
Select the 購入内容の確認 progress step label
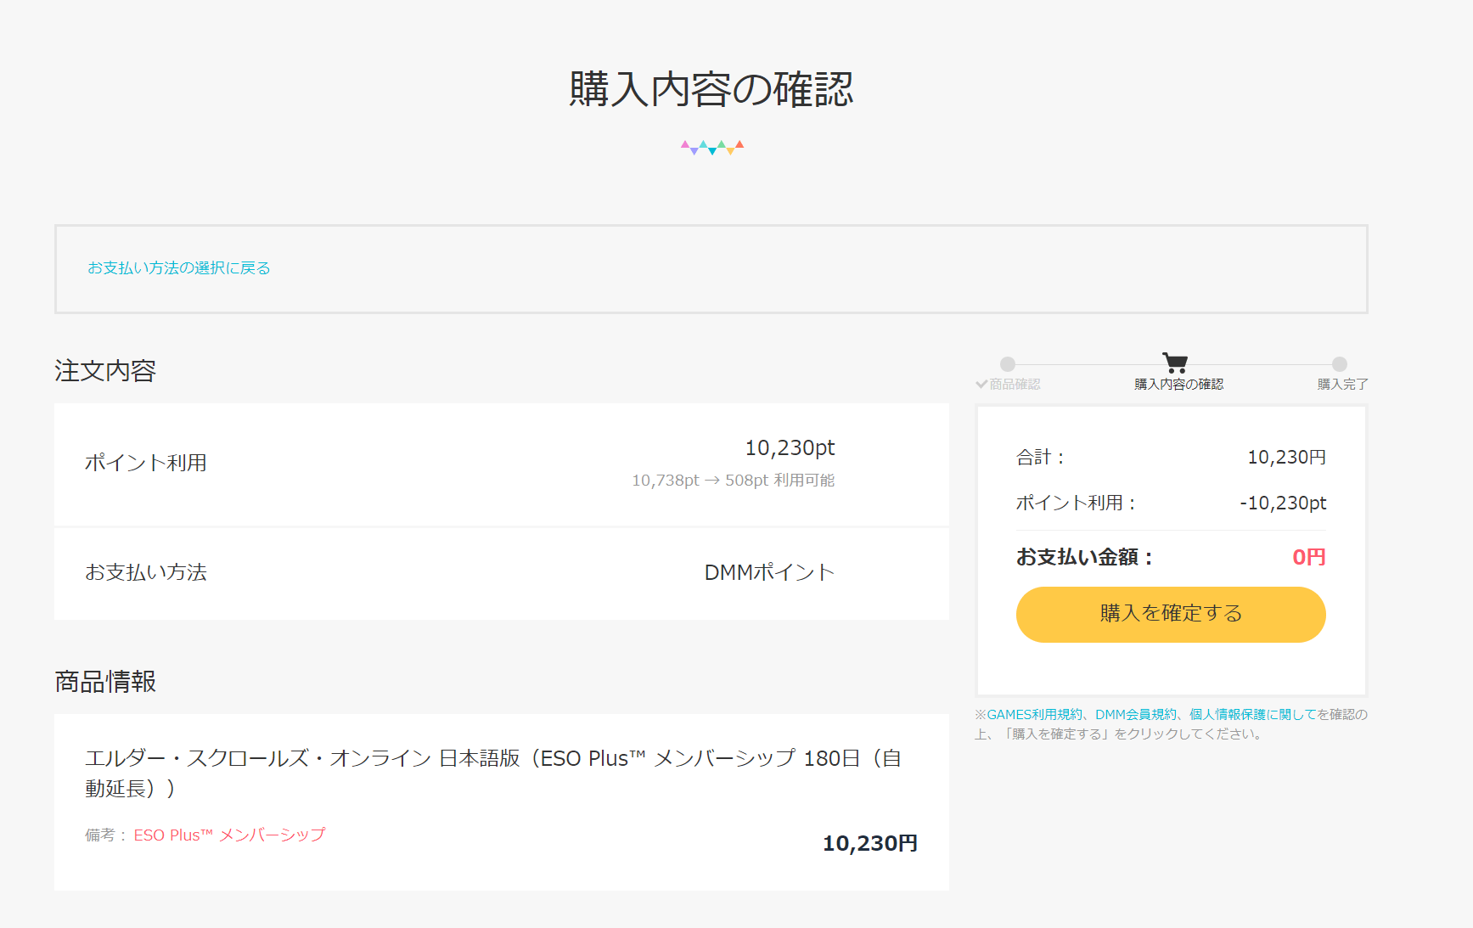click(x=1178, y=385)
